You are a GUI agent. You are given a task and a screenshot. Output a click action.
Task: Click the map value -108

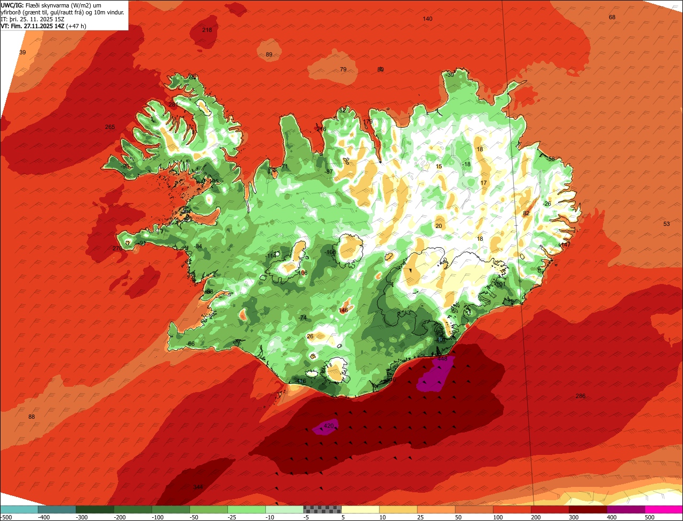[x=330, y=252]
